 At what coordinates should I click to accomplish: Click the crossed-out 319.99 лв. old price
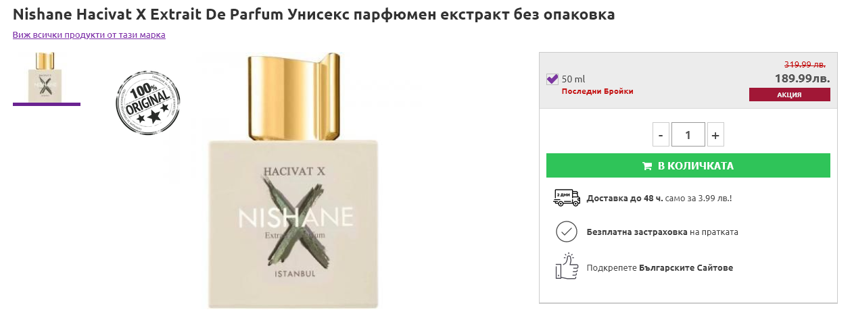click(x=805, y=64)
